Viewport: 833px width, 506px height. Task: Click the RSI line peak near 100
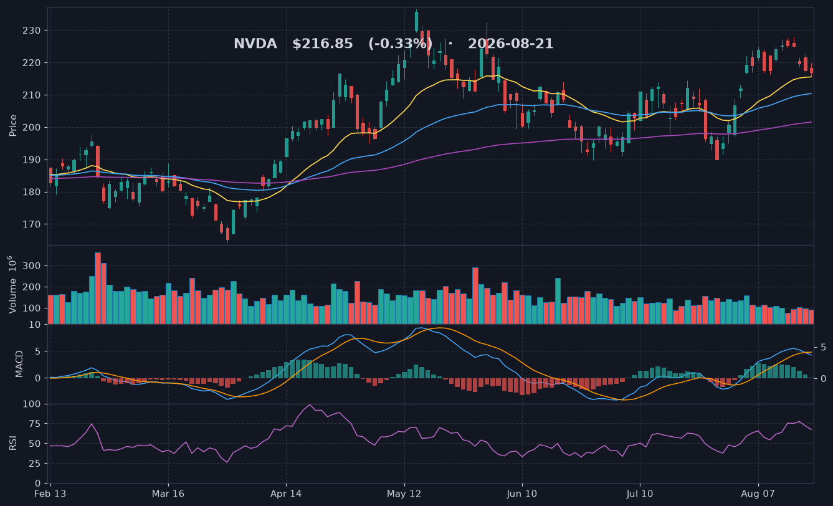(x=310, y=405)
